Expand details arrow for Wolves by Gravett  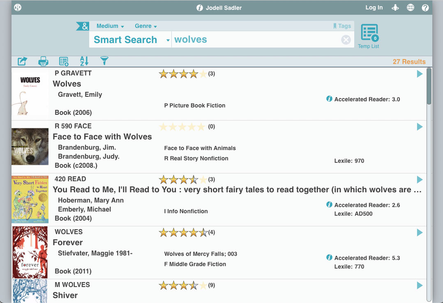point(420,74)
